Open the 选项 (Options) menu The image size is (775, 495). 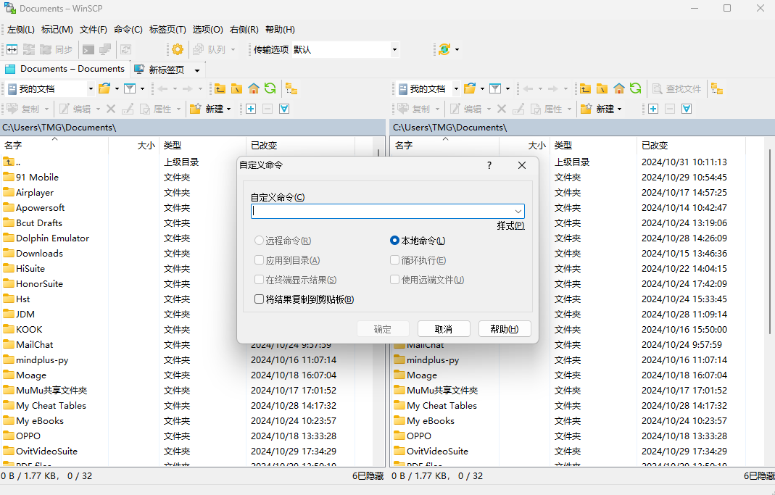[207, 29]
